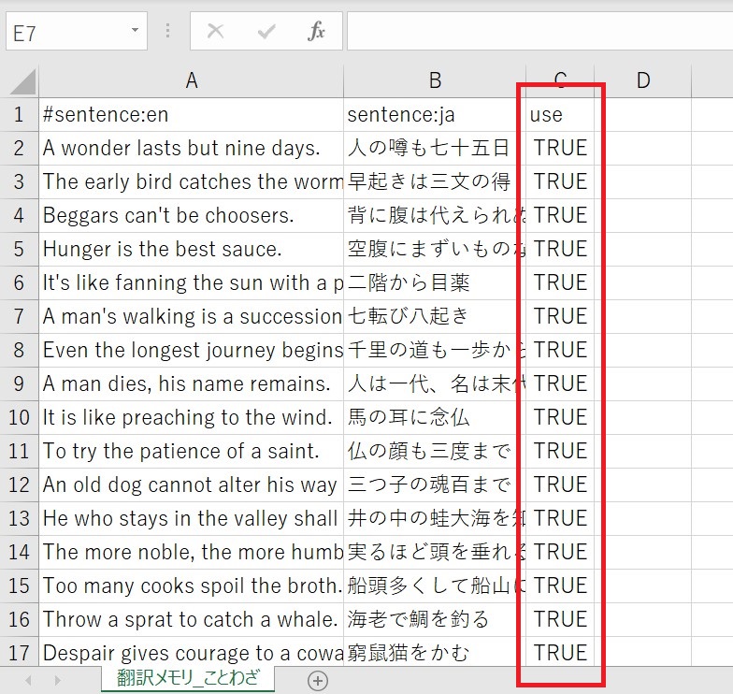Select column B header
This screenshot has width=733, height=694.
[435, 81]
